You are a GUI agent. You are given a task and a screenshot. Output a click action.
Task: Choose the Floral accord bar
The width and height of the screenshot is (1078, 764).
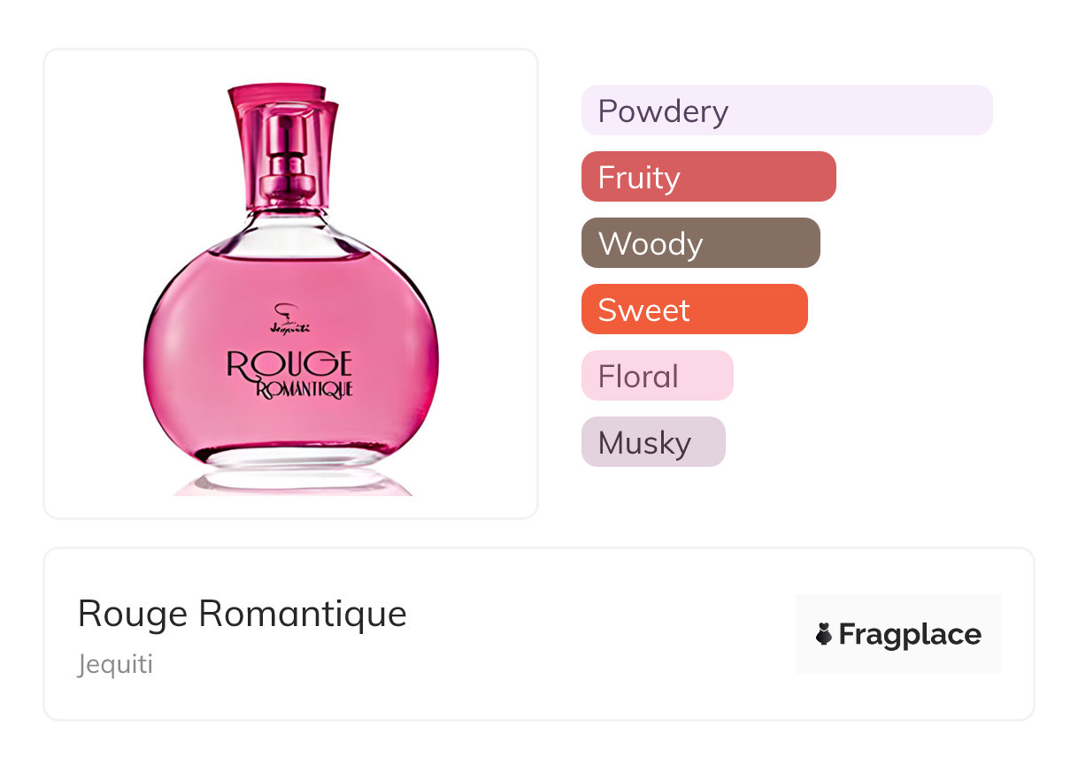pos(657,376)
